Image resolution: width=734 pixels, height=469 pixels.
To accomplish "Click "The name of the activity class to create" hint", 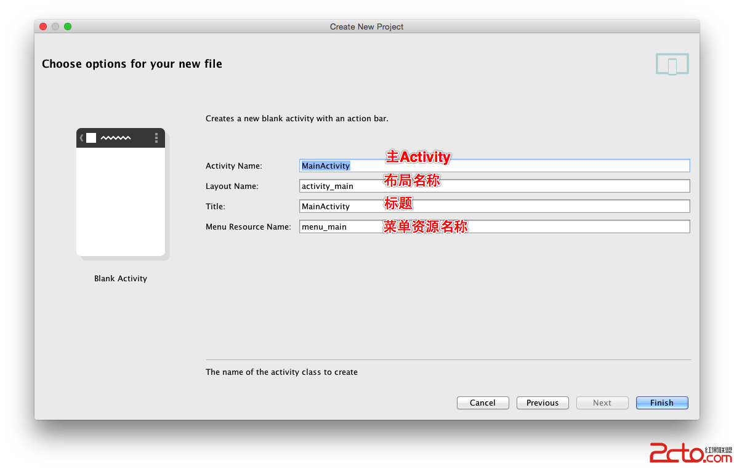I will click(282, 372).
